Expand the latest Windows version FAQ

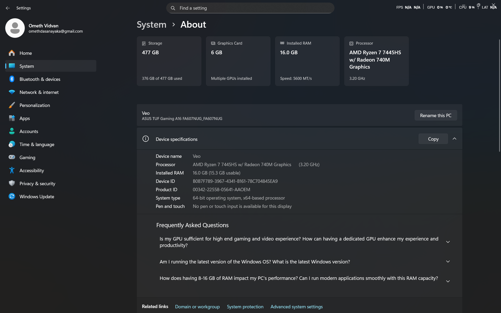(x=448, y=262)
